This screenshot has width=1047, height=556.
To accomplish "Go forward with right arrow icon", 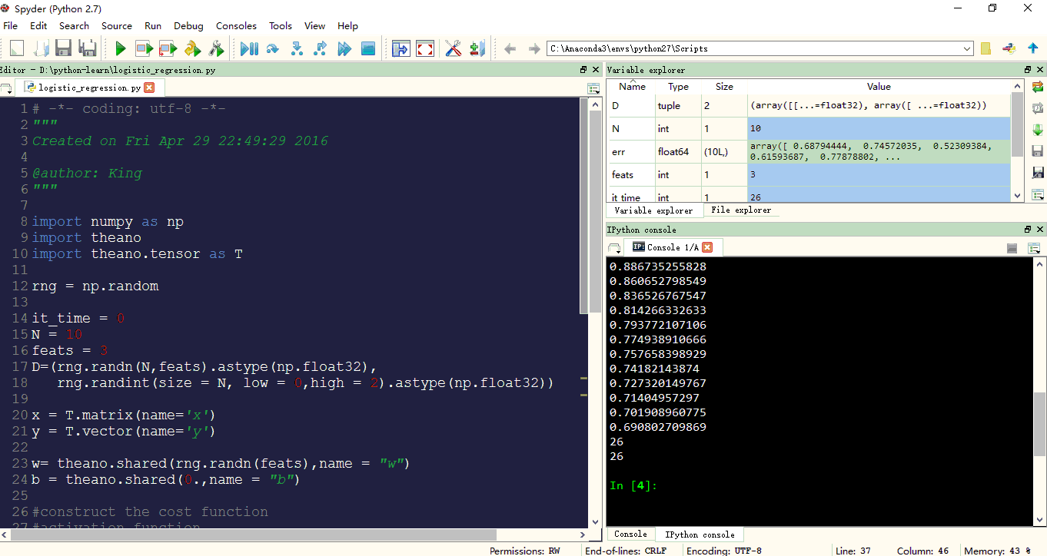I will click(x=533, y=49).
